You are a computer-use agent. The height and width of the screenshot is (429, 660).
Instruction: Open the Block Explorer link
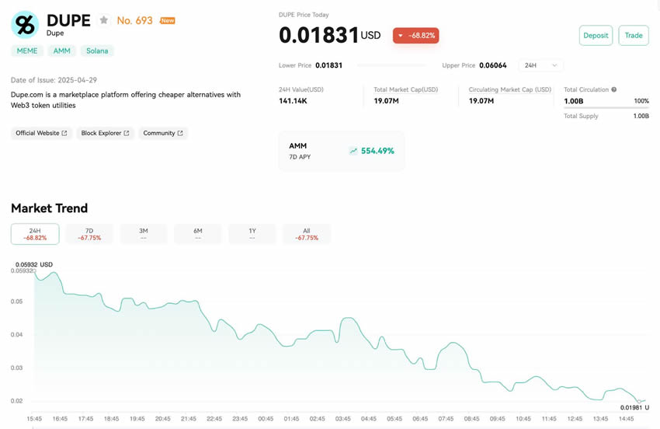click(x=105, y=133)
